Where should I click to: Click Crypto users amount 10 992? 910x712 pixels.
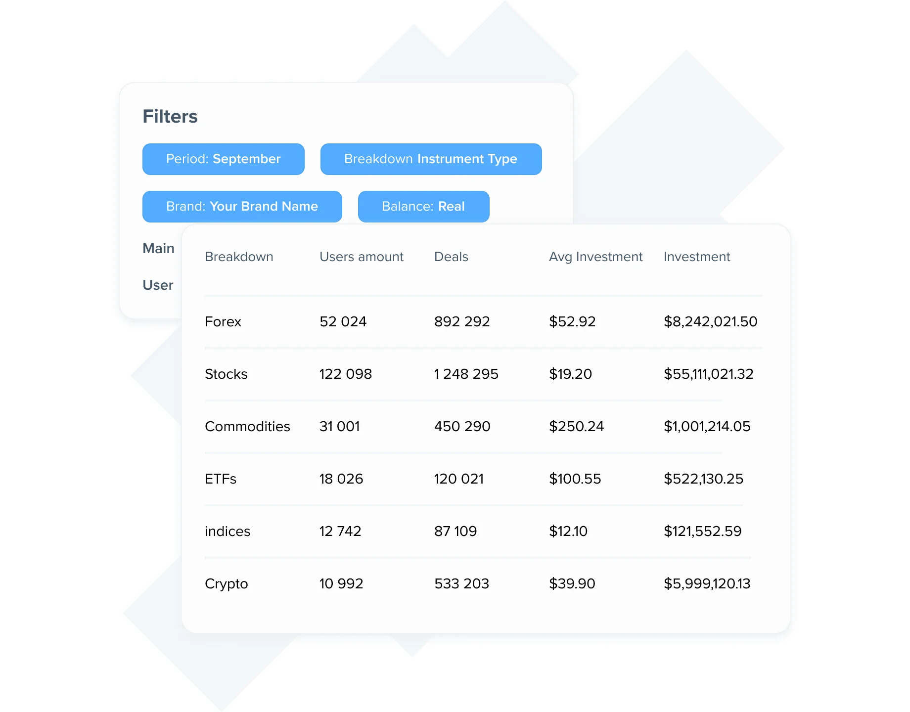[341, 583]
